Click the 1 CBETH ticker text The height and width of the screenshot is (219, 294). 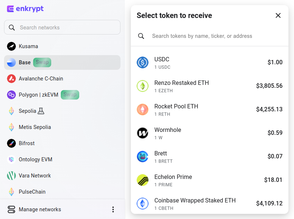[x=164, y=208]
